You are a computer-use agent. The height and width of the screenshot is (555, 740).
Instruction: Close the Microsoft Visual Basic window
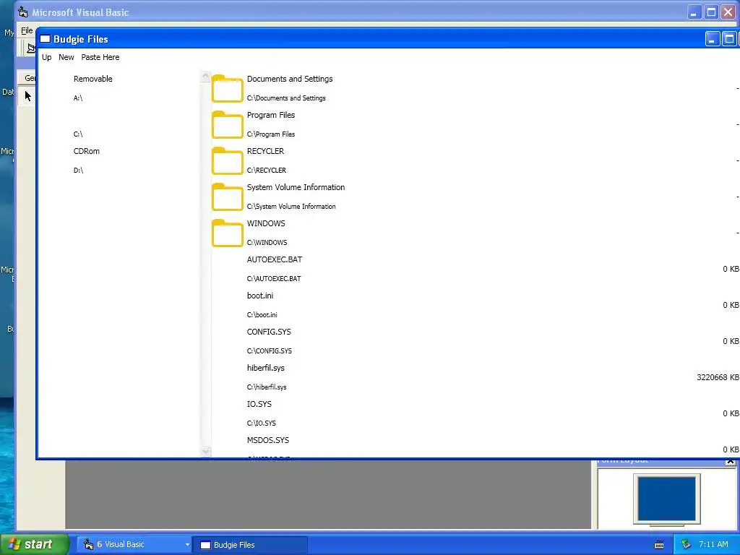(x=728, y=12)
